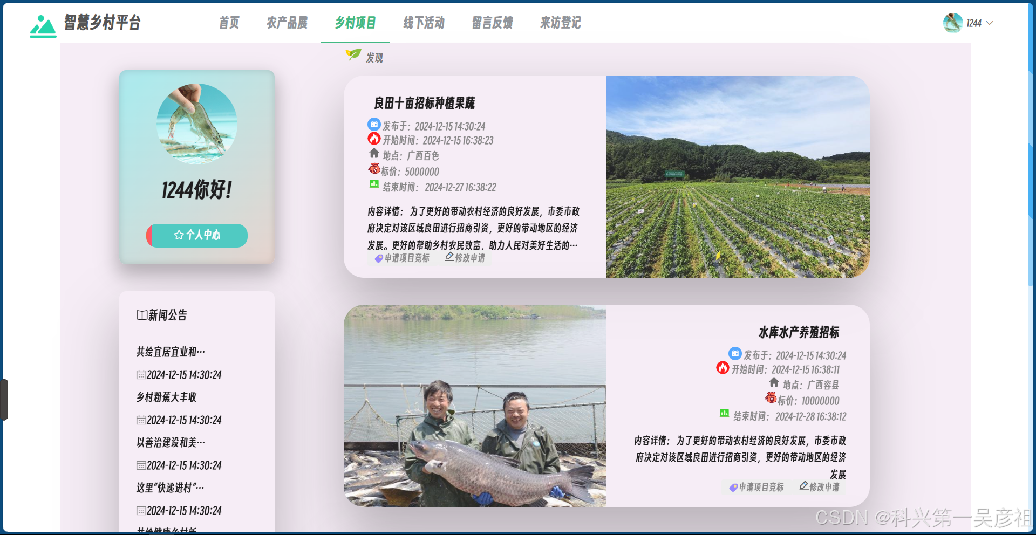Go to the 农产品展 tab
The width and height of the screenshot is (1036, 535).
click(287, 23)
